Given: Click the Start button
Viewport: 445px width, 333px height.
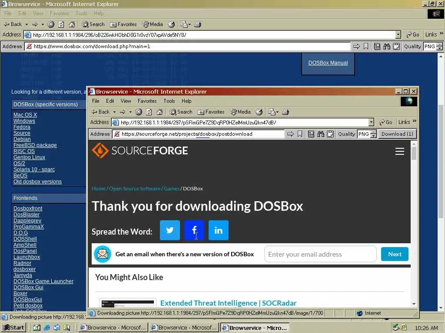Looking at the screenshot, I should [13, 328].
